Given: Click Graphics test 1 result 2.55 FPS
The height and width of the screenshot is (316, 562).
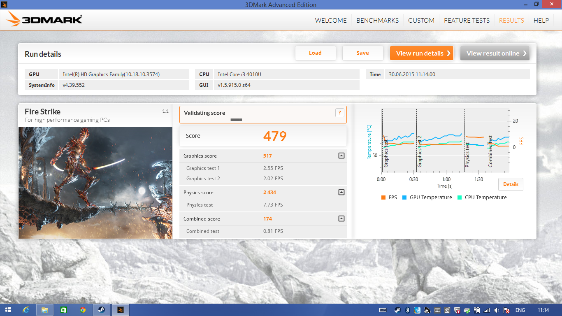Looking at the screenshot, I should coord(273,168).
